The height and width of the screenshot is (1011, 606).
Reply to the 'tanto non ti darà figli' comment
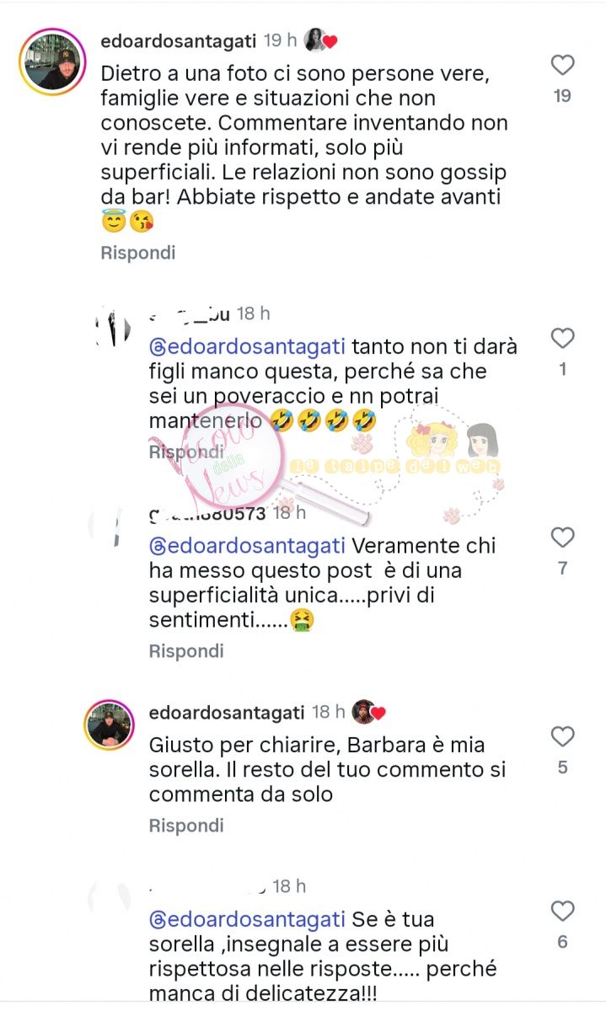pyautogui.click(x=186, y=452)
